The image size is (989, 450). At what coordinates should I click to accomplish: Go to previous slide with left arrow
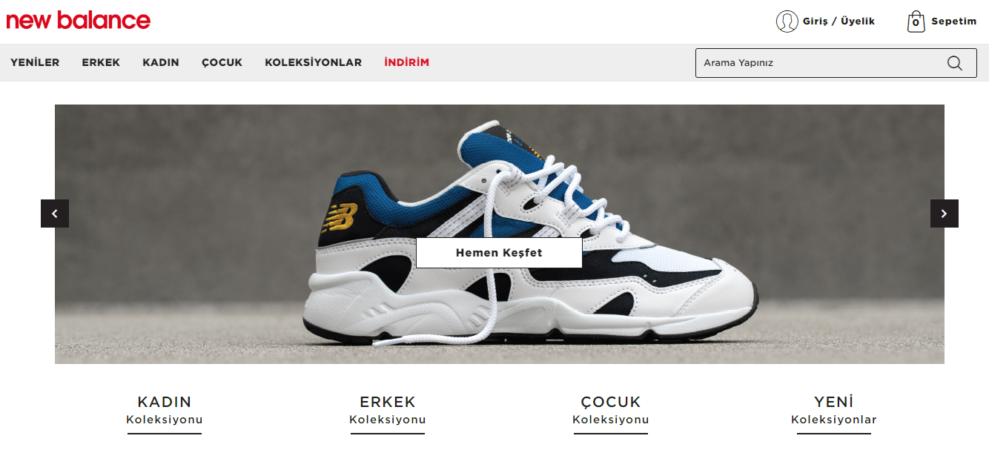55,214
